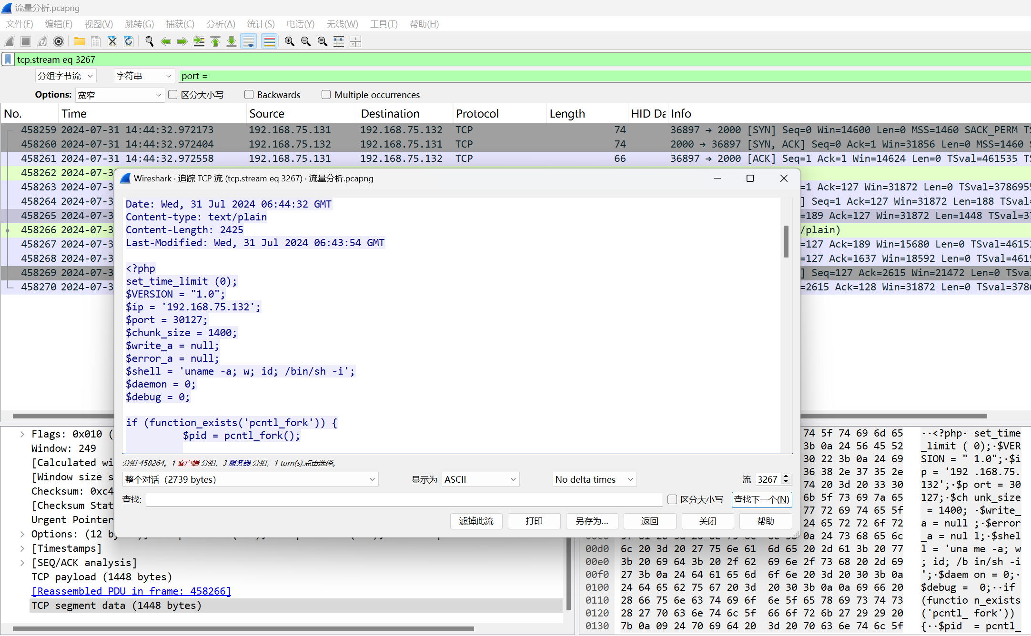Click the reload capture file icon

(x=129, y=42)
